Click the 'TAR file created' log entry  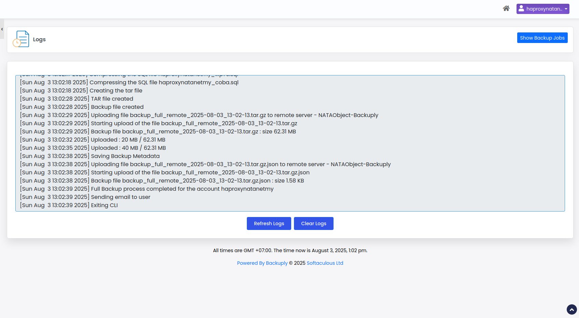click(x=76, y=99)
